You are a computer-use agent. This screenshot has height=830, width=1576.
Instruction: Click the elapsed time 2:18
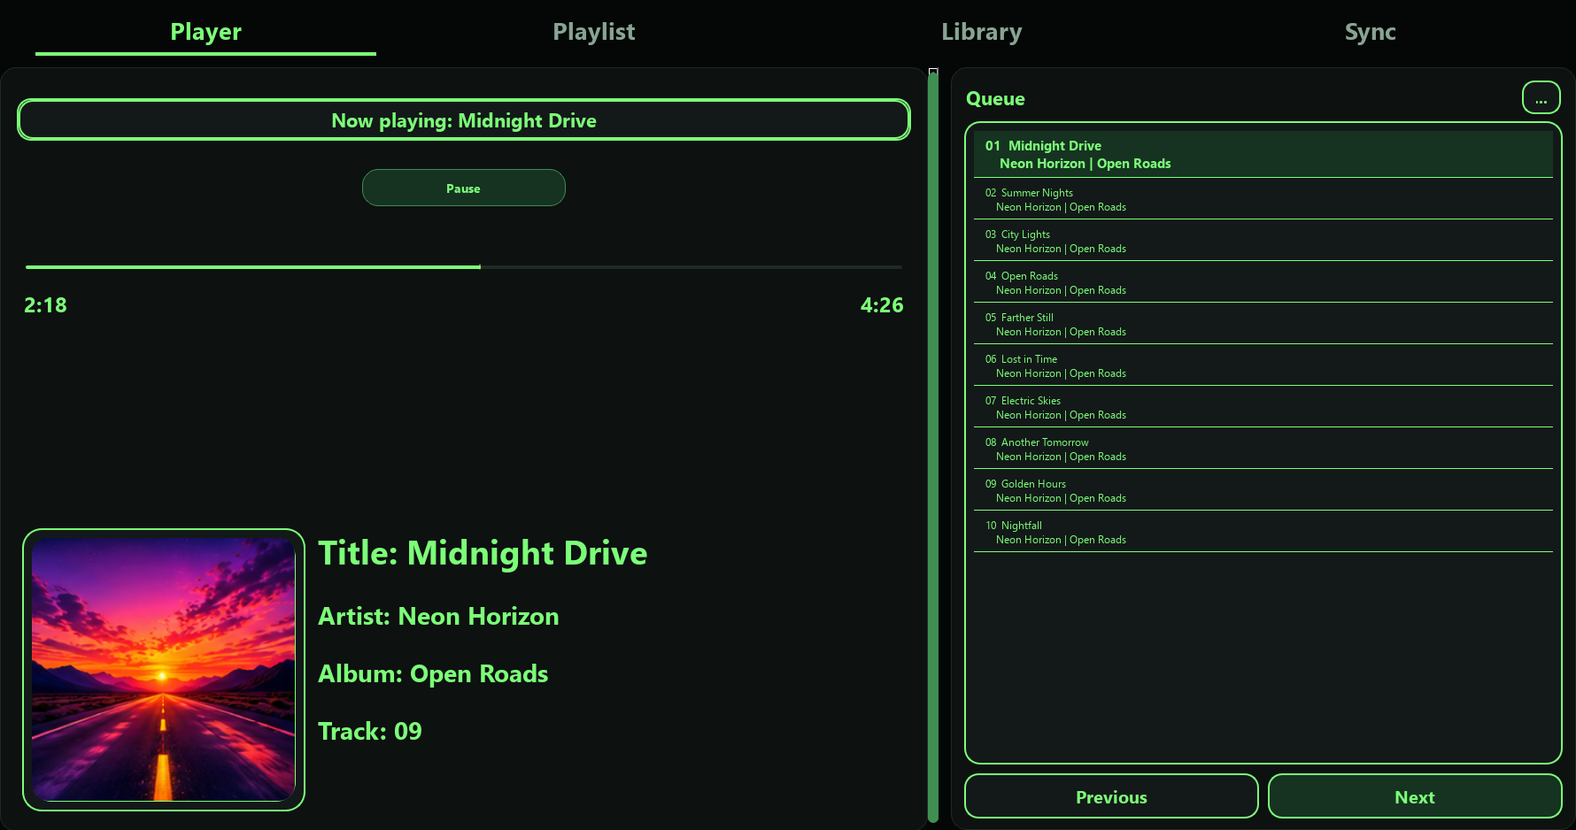pyautogui.click(x=45, y=305)
